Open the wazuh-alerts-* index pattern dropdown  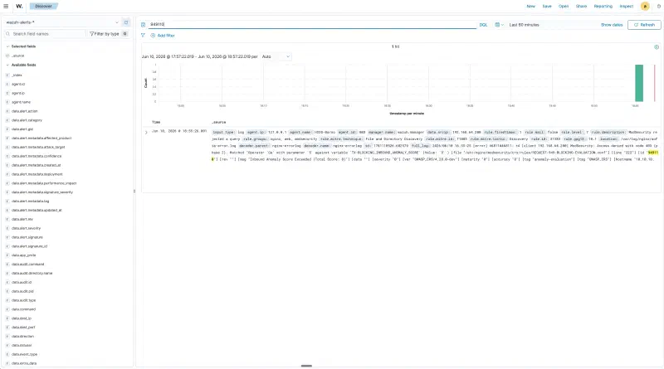point(61,22)
